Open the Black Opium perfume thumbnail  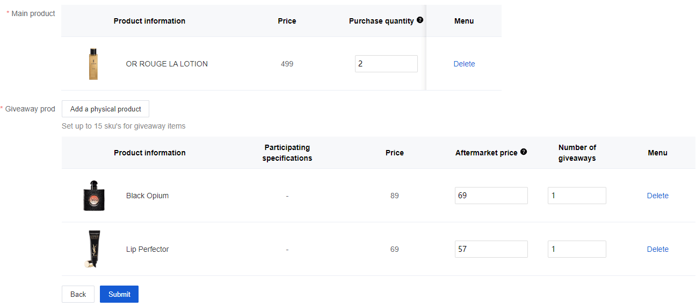94,196
